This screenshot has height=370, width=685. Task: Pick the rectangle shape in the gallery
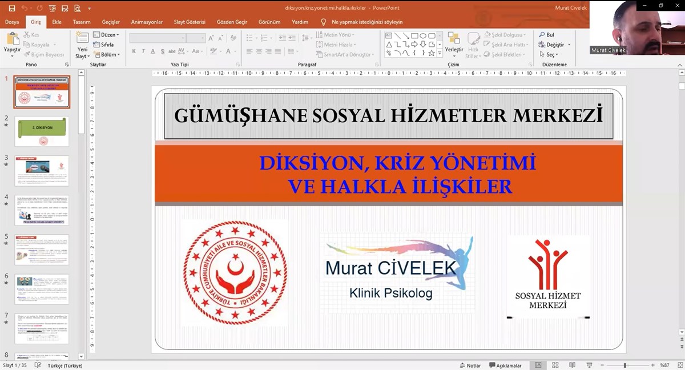click(414, 35)
